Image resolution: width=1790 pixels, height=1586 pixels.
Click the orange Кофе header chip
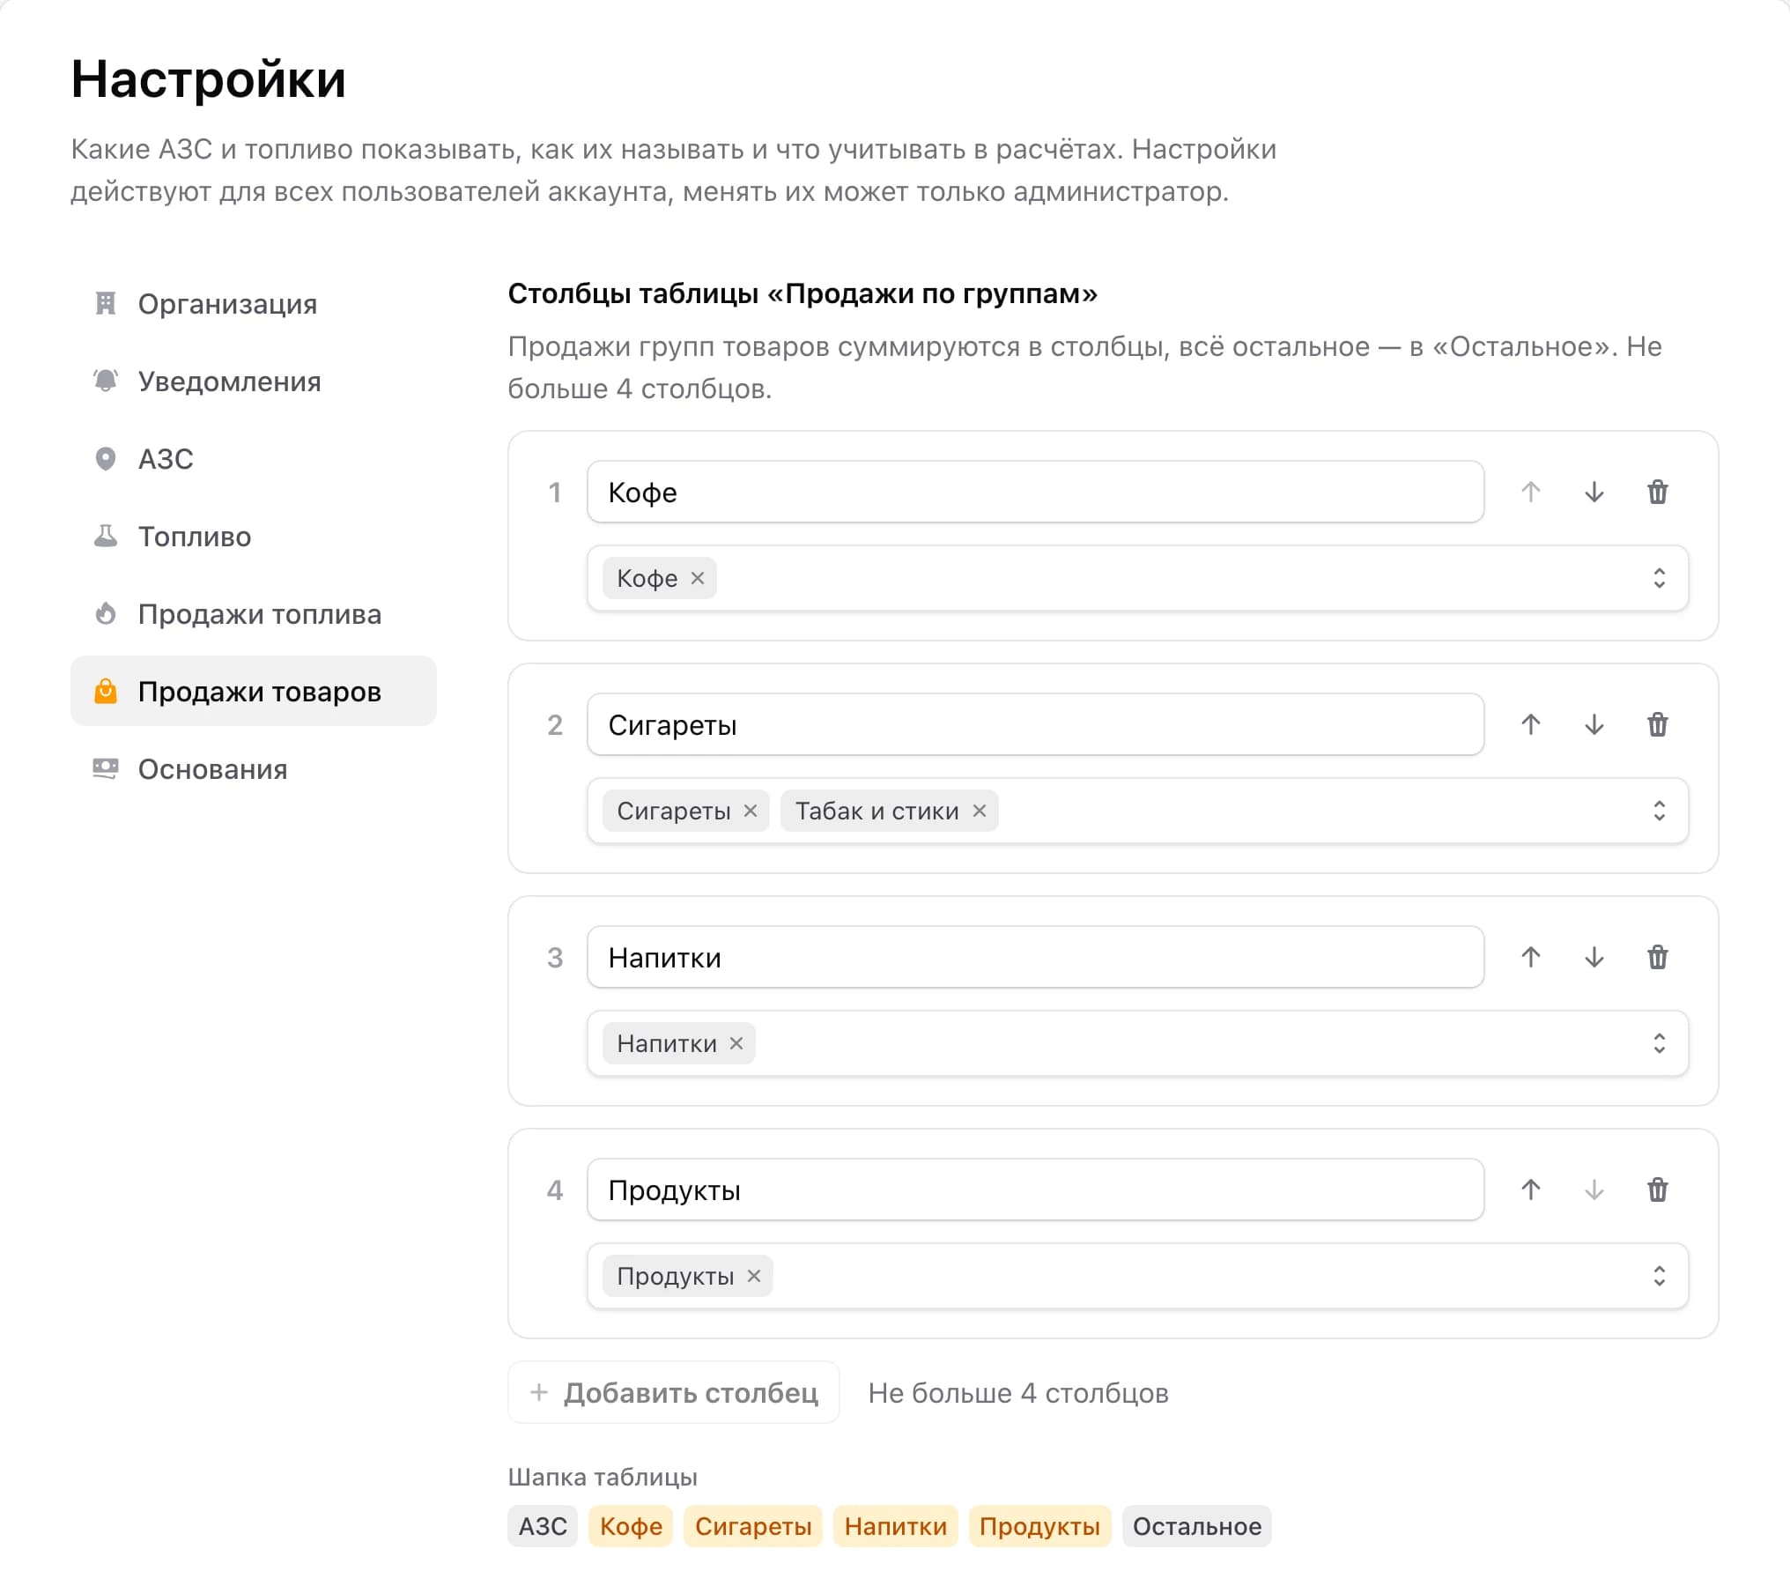(631, 1526)
